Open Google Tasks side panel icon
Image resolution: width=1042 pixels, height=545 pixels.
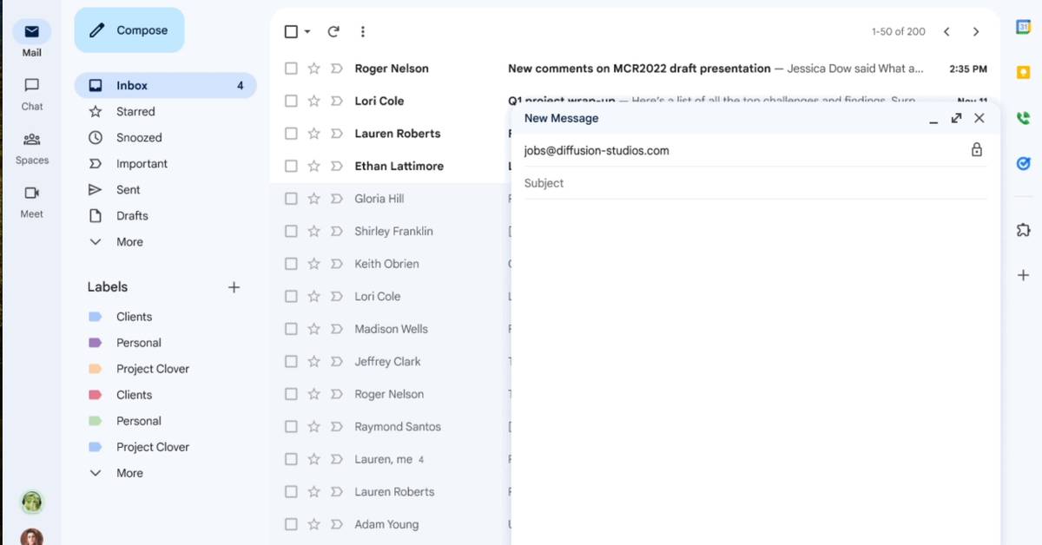1023,163
